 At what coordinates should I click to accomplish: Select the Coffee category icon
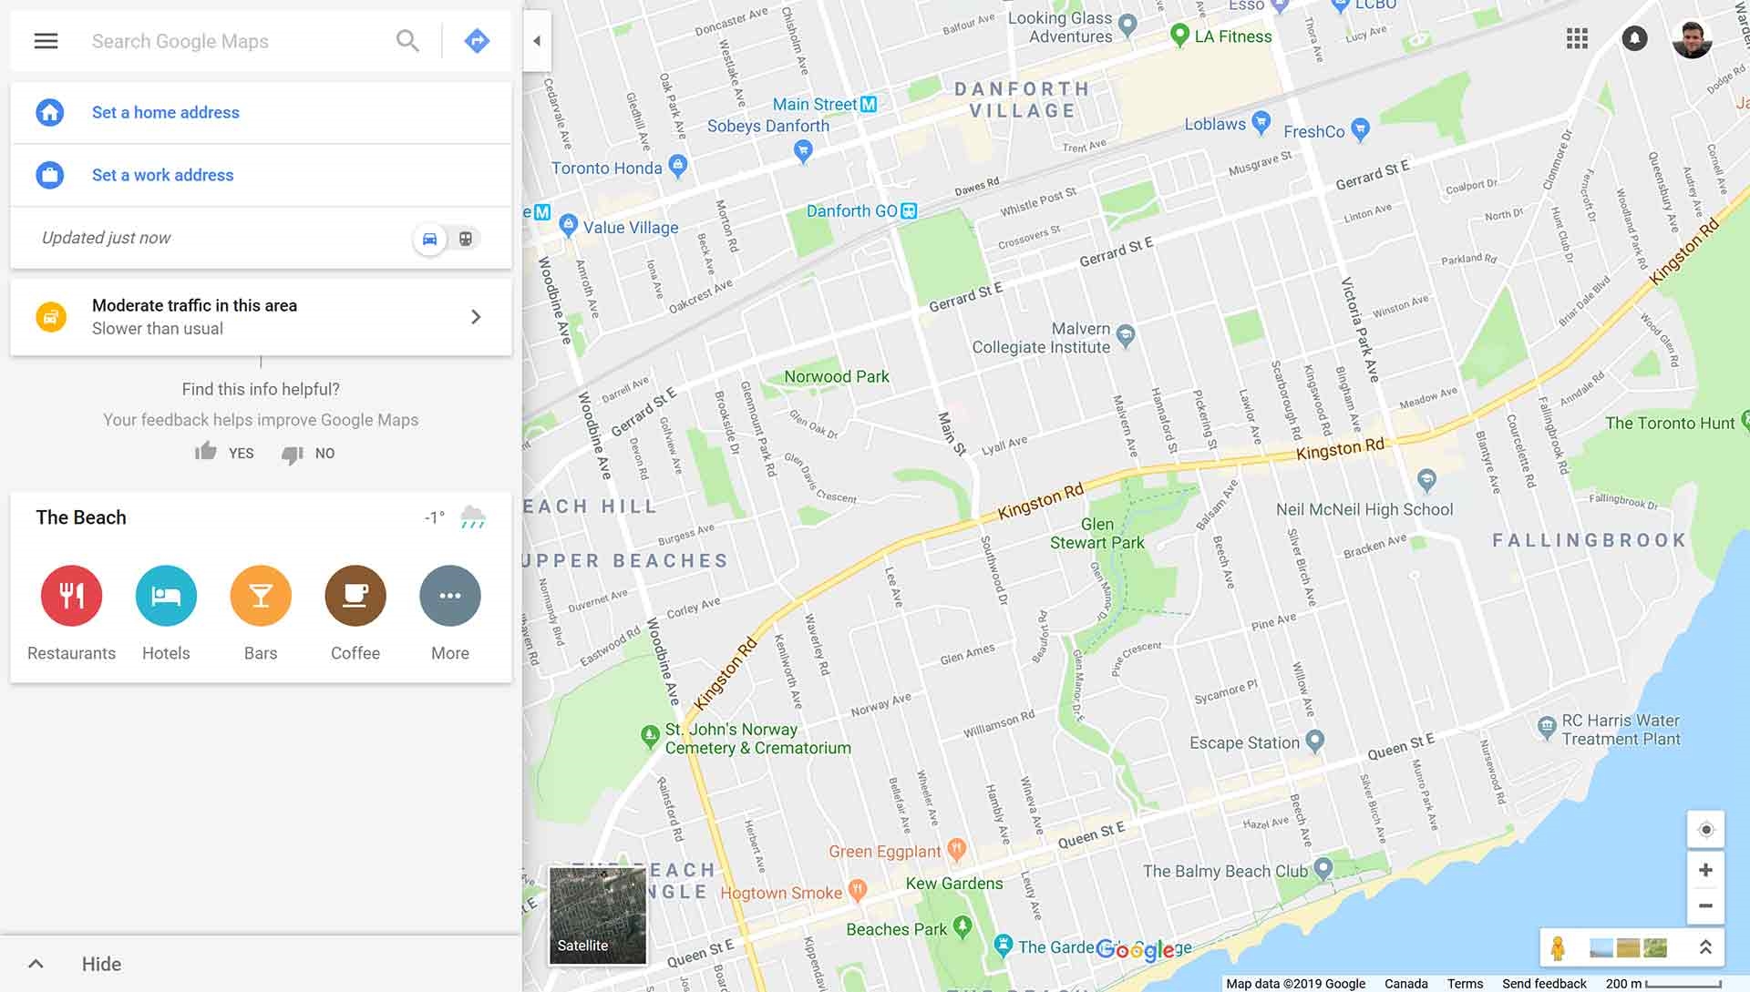[355, 596]
